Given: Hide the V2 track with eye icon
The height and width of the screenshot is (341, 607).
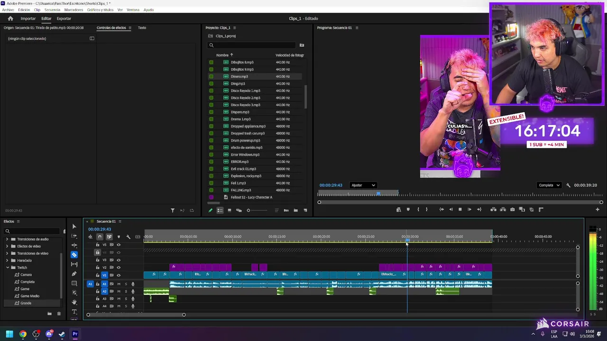Looking at the screenshot, I should point(119,268).
